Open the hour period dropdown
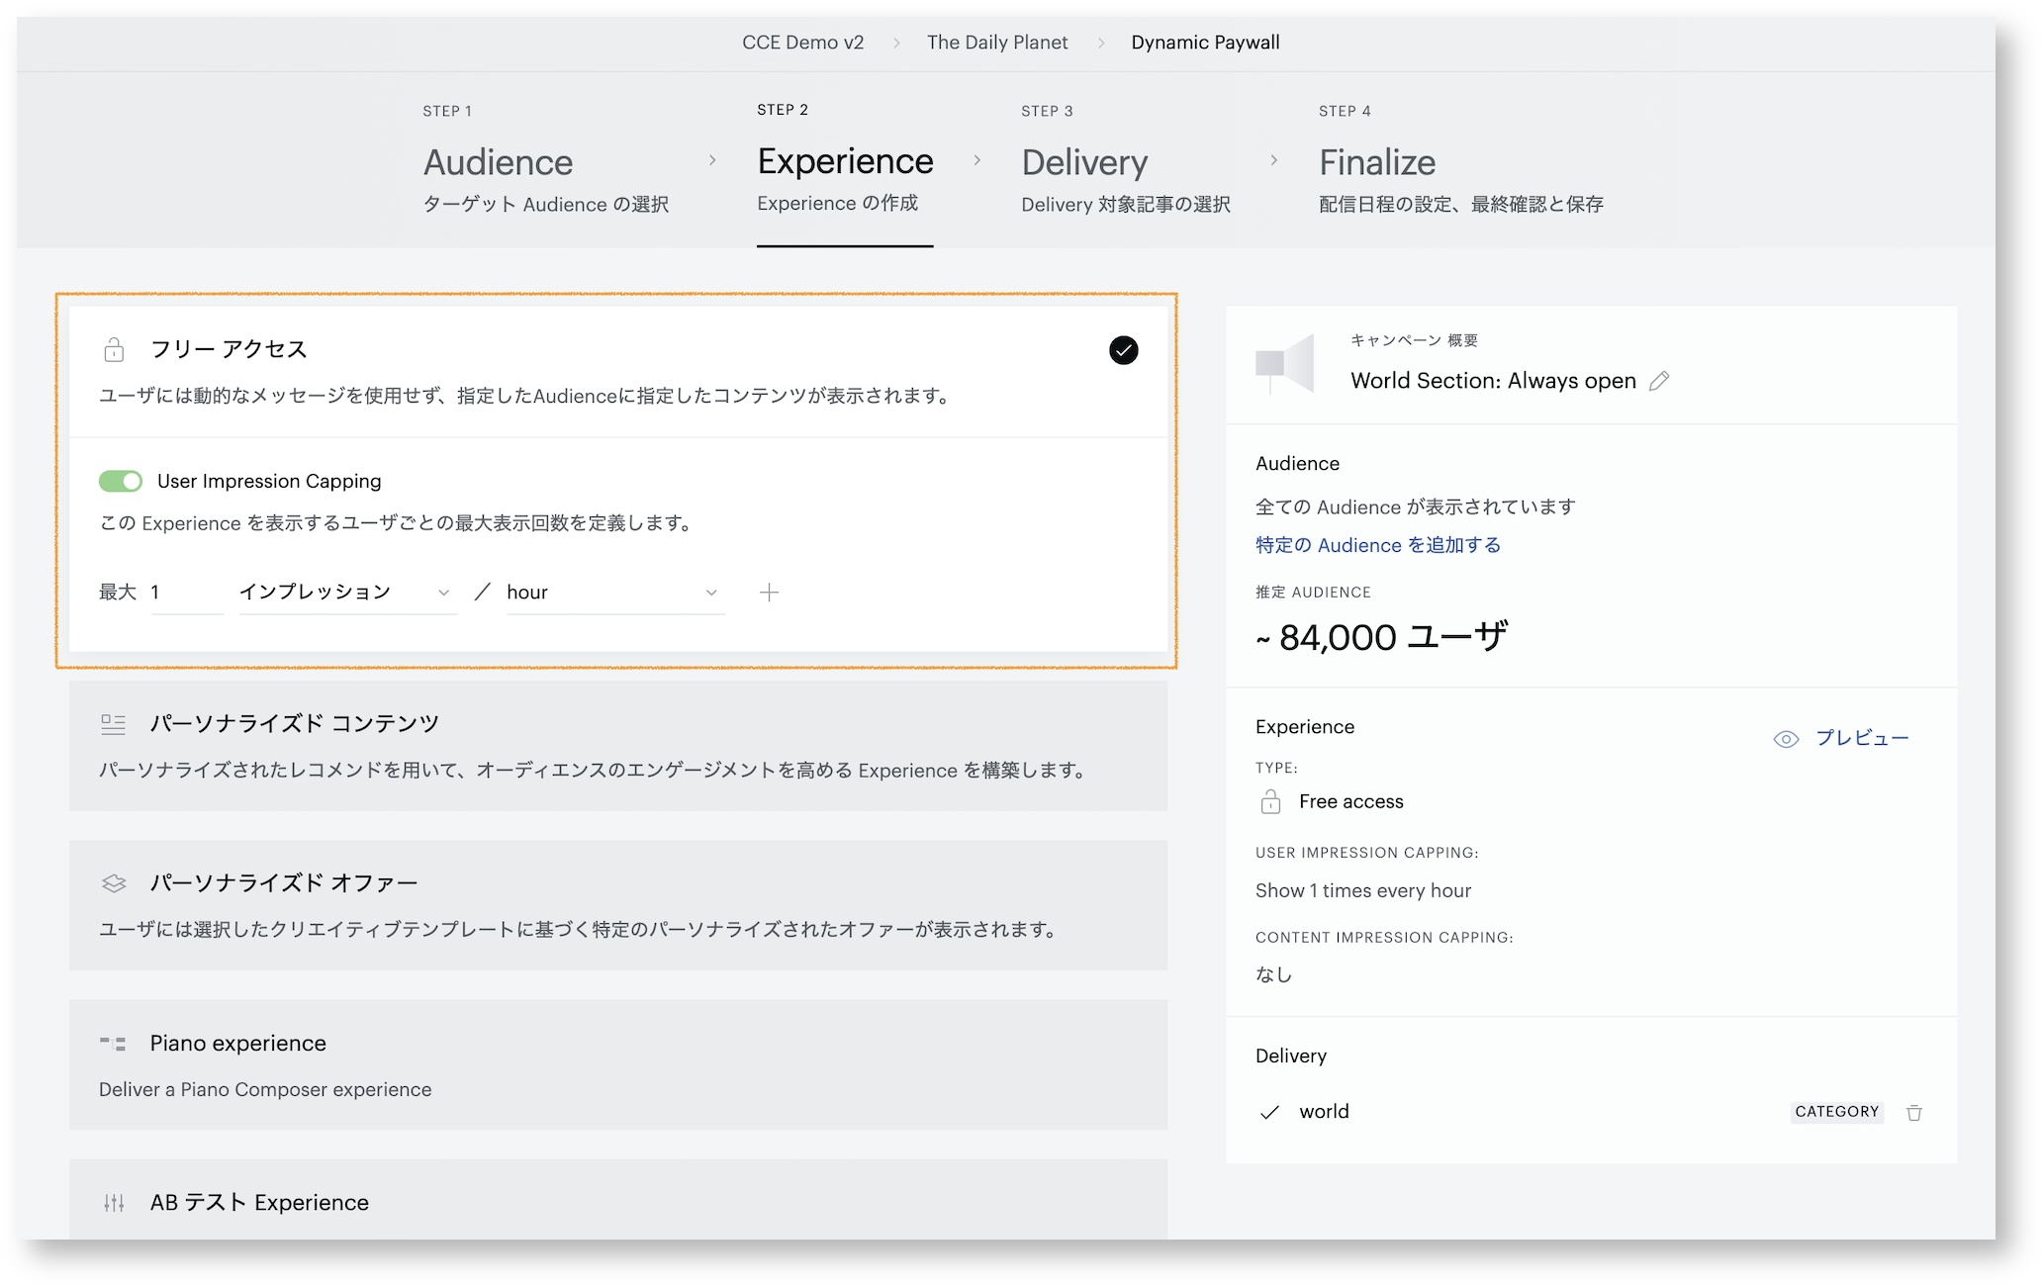Screen dimensions: 2043x1287 pos(615,592)
